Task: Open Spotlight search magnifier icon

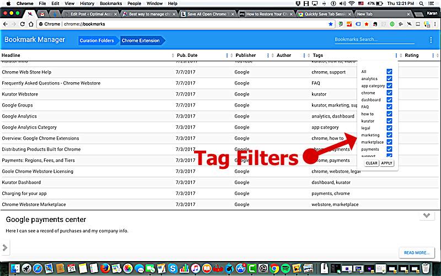Action: (x=421, y=3)
